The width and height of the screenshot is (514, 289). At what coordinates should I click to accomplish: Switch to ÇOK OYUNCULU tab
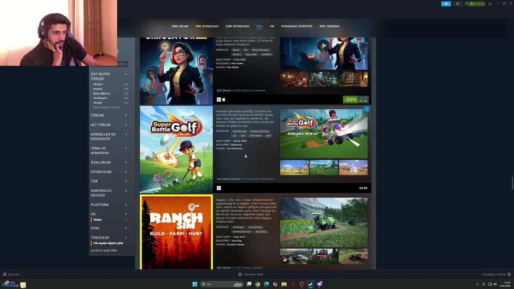237,26
